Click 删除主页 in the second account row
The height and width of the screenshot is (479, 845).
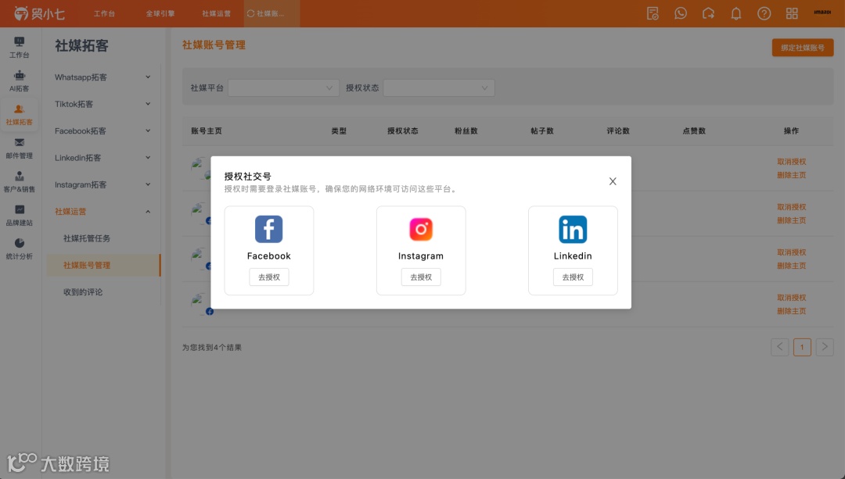(x=791, y=220)
